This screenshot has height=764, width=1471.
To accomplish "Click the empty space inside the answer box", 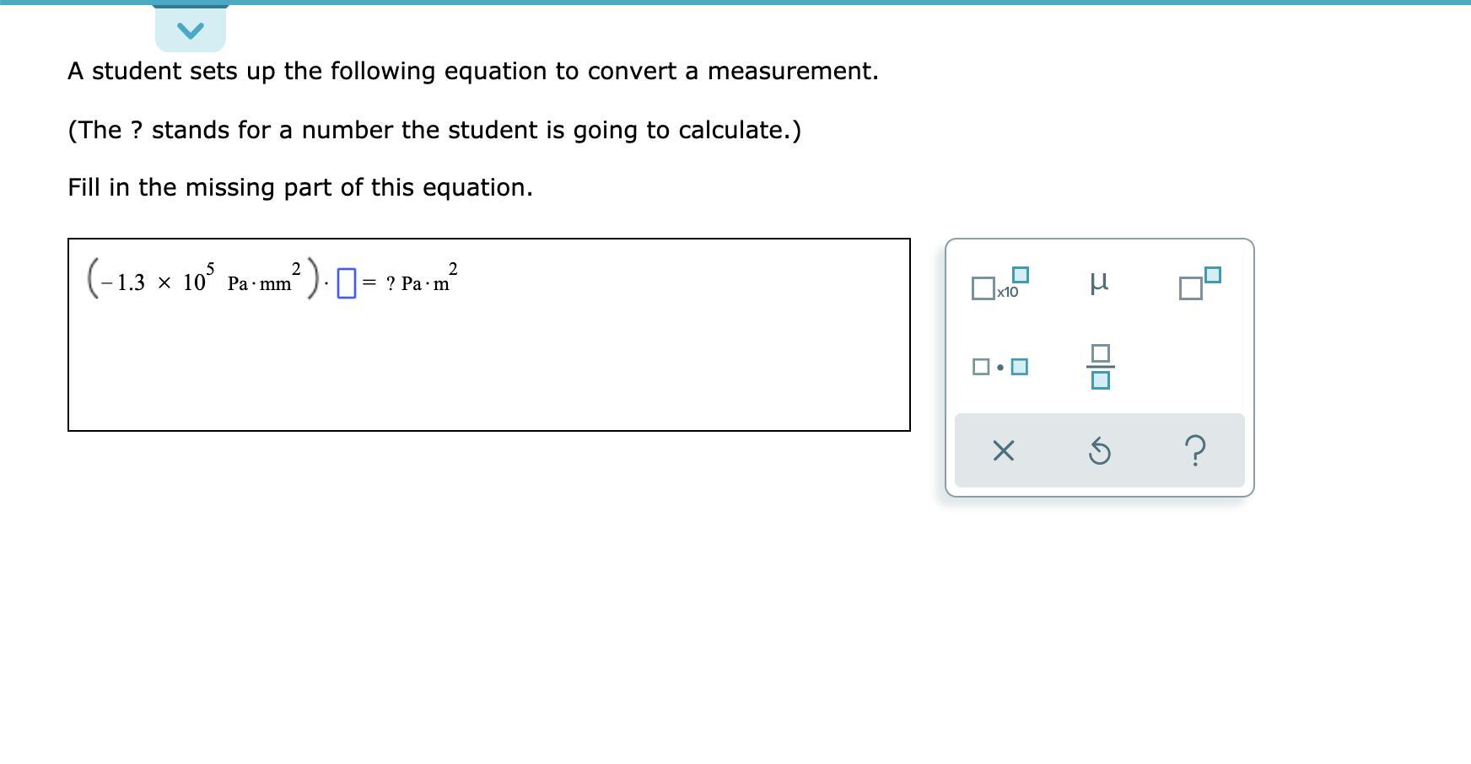I will (489, 371).
